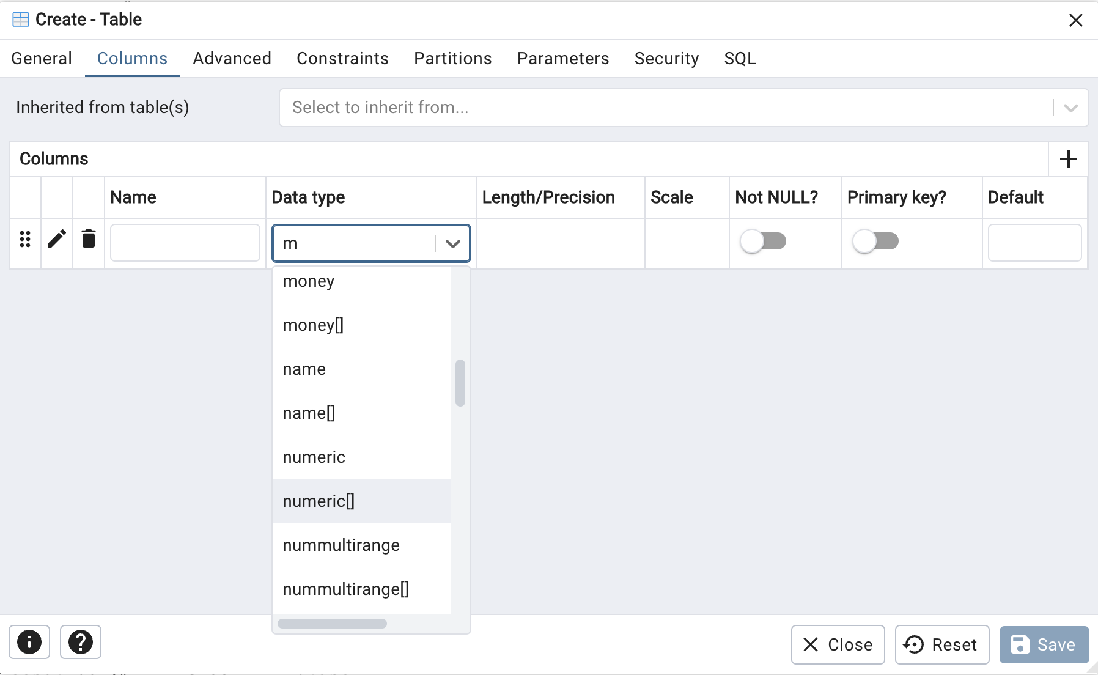Open the info icon button
Image resolution: width=1098 pixels, height=675 pixels.
click(29, 642)
